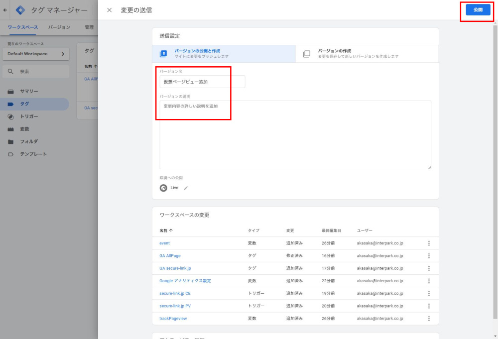498x339 pixels.
Task: Open three-dot menu for event row
Action: coord(429,243)
